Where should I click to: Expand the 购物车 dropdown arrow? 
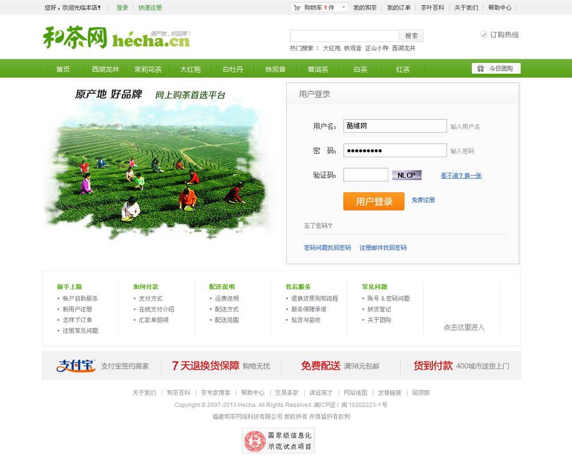coord(343,8)
